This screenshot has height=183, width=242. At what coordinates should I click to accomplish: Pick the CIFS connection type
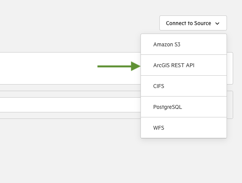(x=184, y=86)
